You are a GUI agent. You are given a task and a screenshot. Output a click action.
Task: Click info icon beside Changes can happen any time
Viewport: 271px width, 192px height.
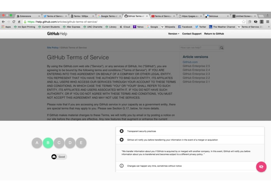tap(122, 166)
